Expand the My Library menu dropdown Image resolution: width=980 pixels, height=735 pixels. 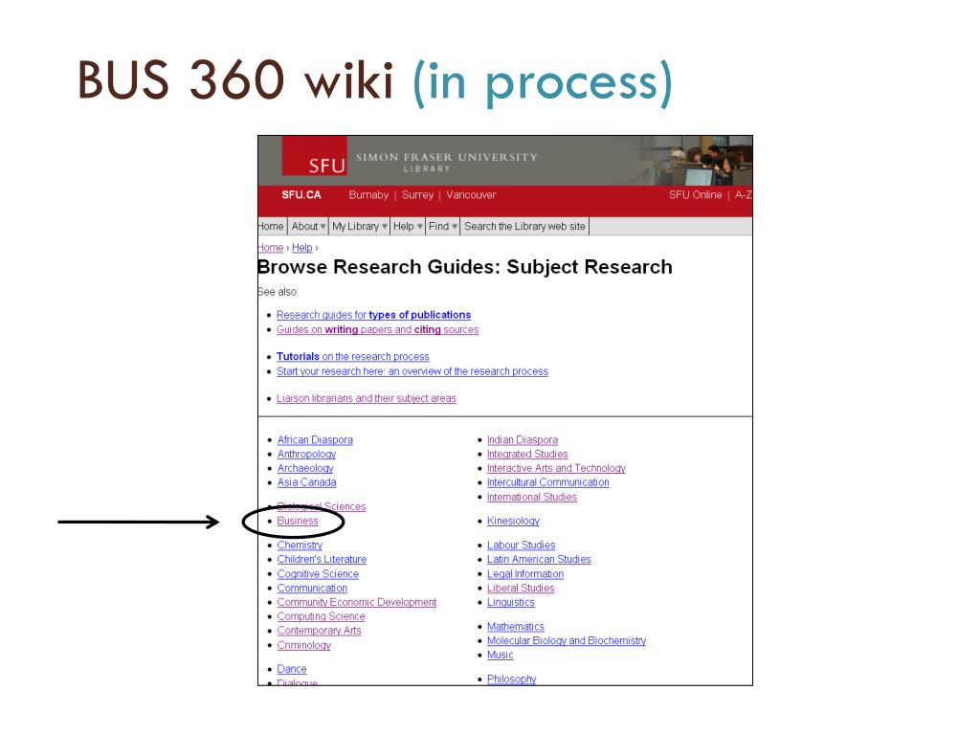click(x=360, y=226)
